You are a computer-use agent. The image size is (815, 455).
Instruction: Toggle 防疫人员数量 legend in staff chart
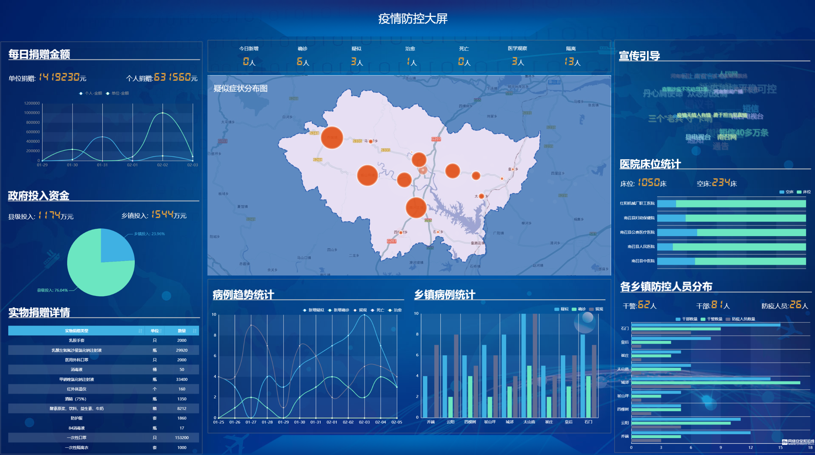(740, 319)
